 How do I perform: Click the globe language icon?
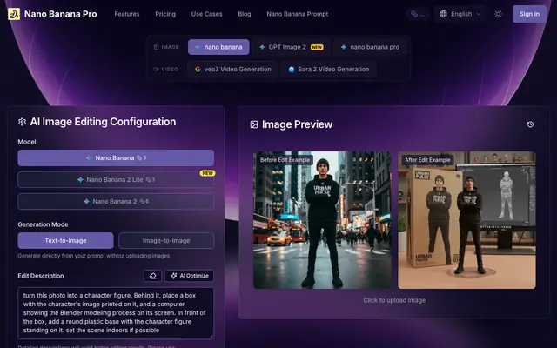pos(443,14)
